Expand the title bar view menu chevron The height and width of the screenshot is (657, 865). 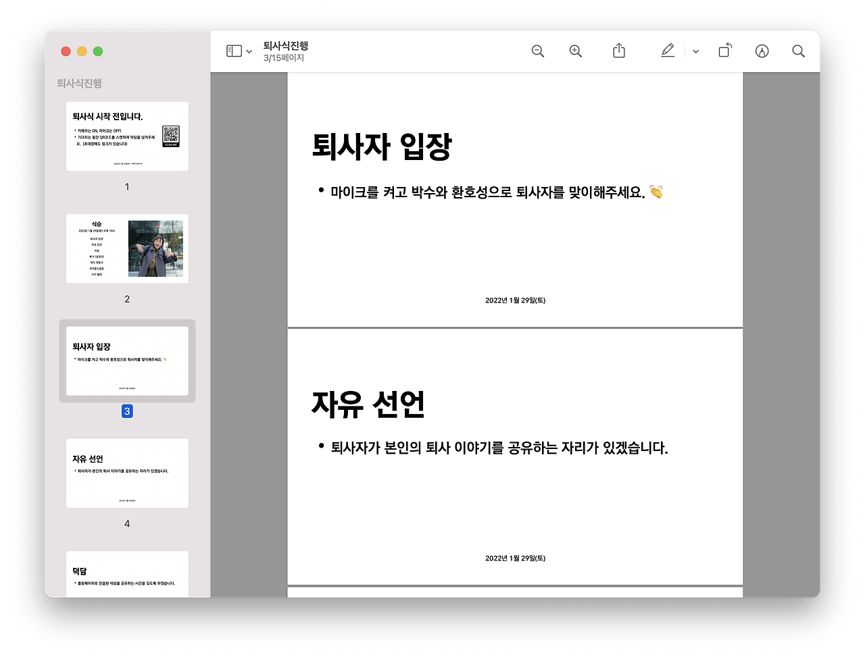(x=248, y=52)
